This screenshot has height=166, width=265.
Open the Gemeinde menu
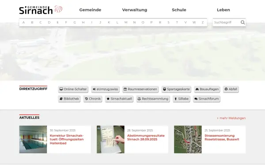[x=90, y=10]
